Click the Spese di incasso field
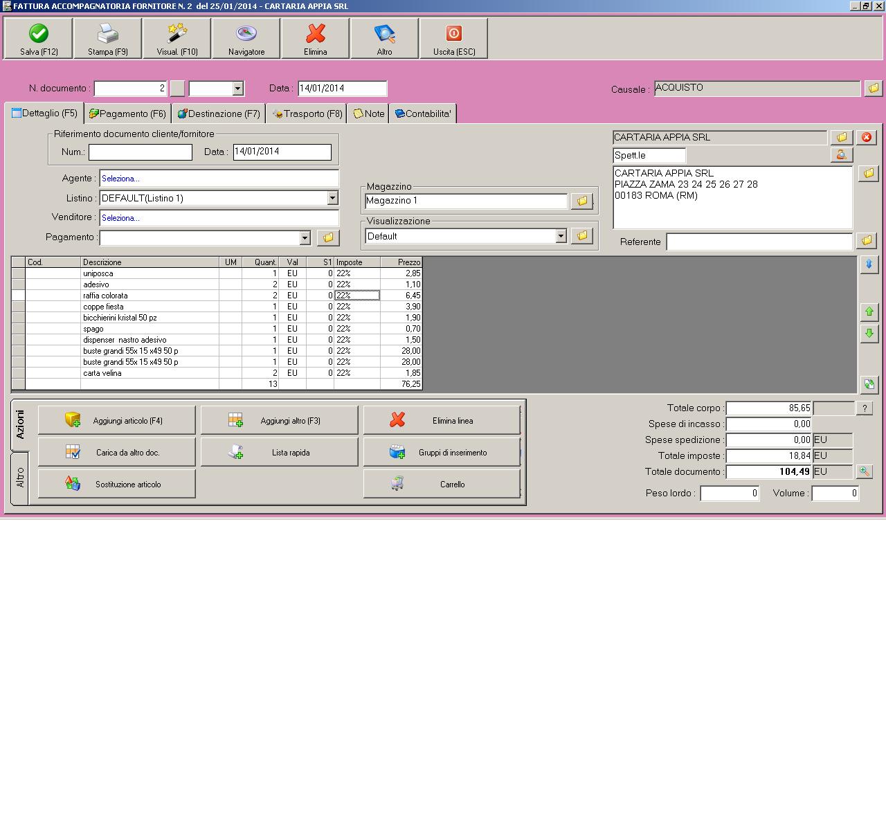886x814 pixels. point(769,424)
